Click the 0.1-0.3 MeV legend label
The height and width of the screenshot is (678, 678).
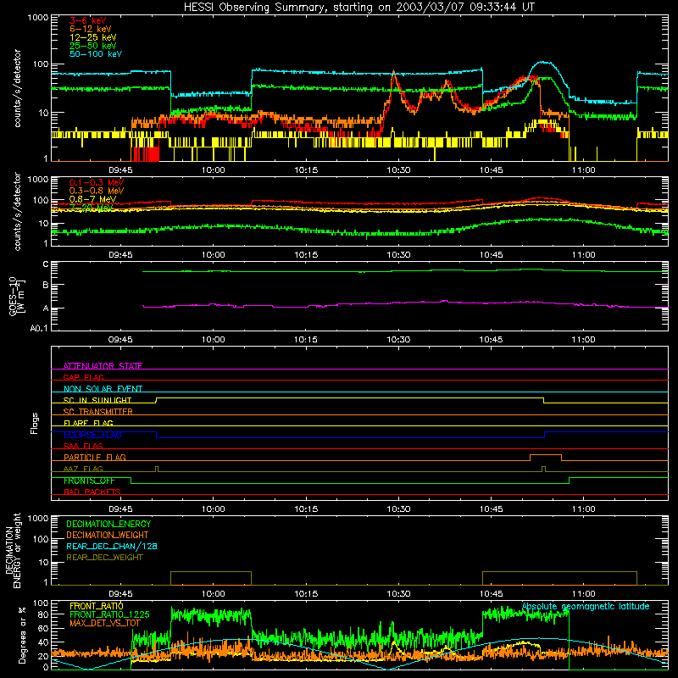coord(97,182)
